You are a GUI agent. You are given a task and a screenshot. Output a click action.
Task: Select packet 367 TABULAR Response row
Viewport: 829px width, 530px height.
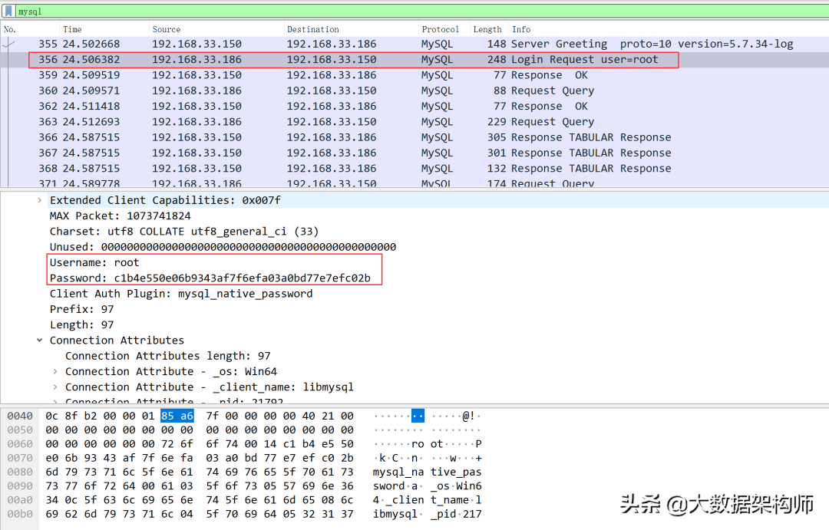pyautogui.click(x=414, y=153)
